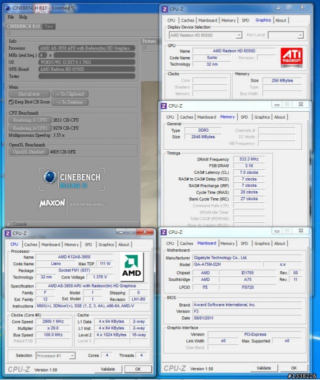This screenshot has height=380, width=320.
Task: Click the LN1-B0 revision value
Action: pos(138,299)
